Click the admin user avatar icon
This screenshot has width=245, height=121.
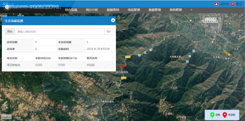(x=216, y=4)
